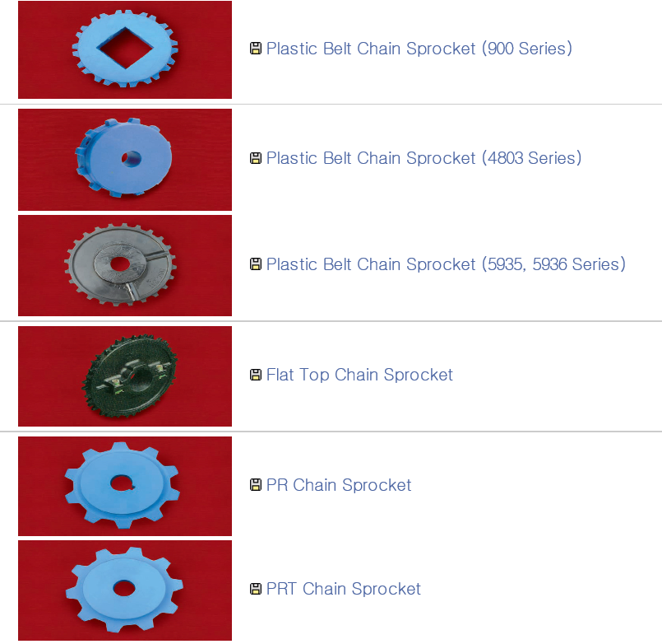This screenshot has height=644, width=662.
Task: Select the black flat top chain sprocket photo
Action: (x=125, y=376)
